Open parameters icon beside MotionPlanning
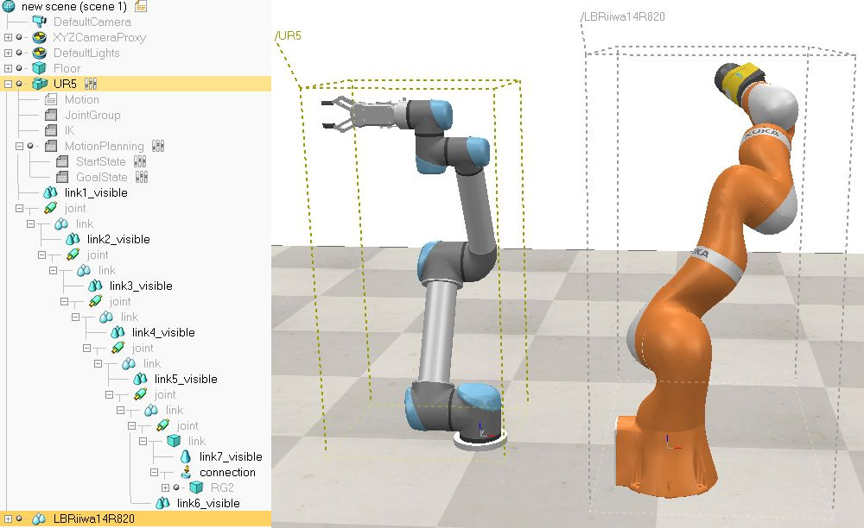864x528 pixels. coord(158,146)
